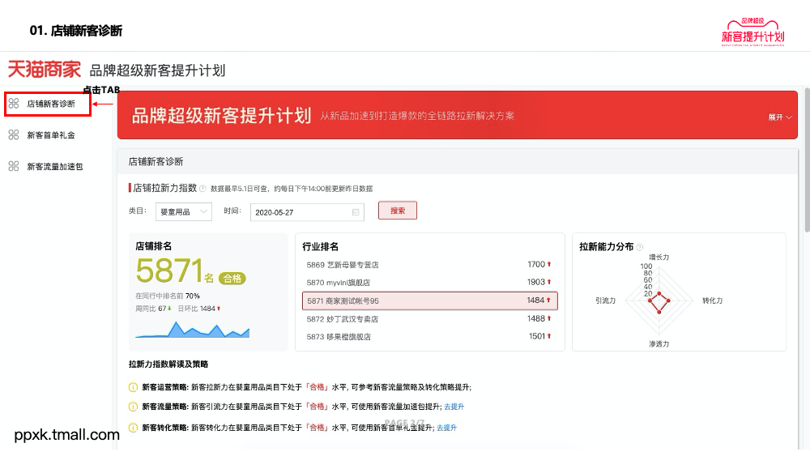Click the 搜索 button

tap(397, 211)
